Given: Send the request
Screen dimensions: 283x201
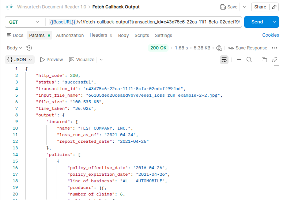Looking at the screenshot, I should coord(257,22).
